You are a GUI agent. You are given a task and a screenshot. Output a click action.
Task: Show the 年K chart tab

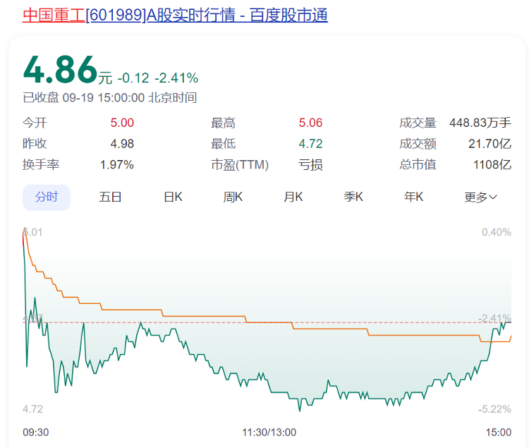[413, 197]
